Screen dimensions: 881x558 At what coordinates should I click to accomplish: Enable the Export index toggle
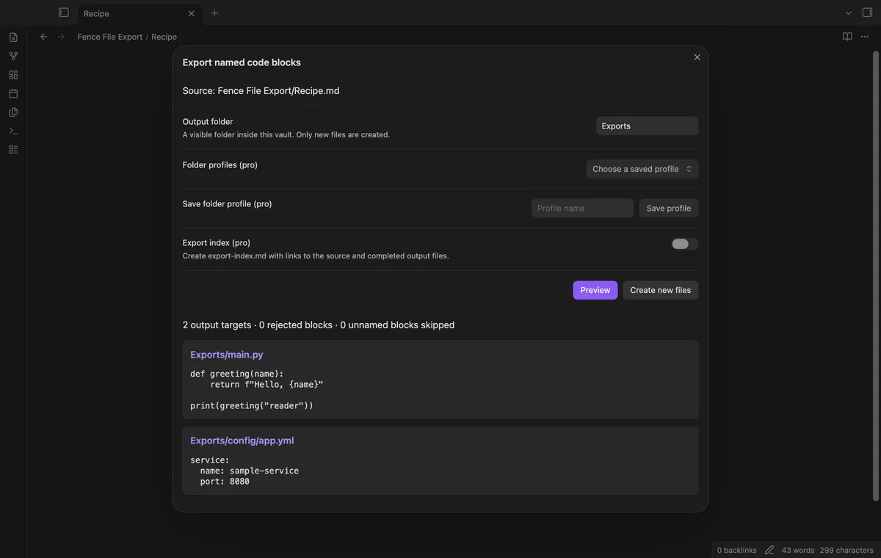point(684,244)
